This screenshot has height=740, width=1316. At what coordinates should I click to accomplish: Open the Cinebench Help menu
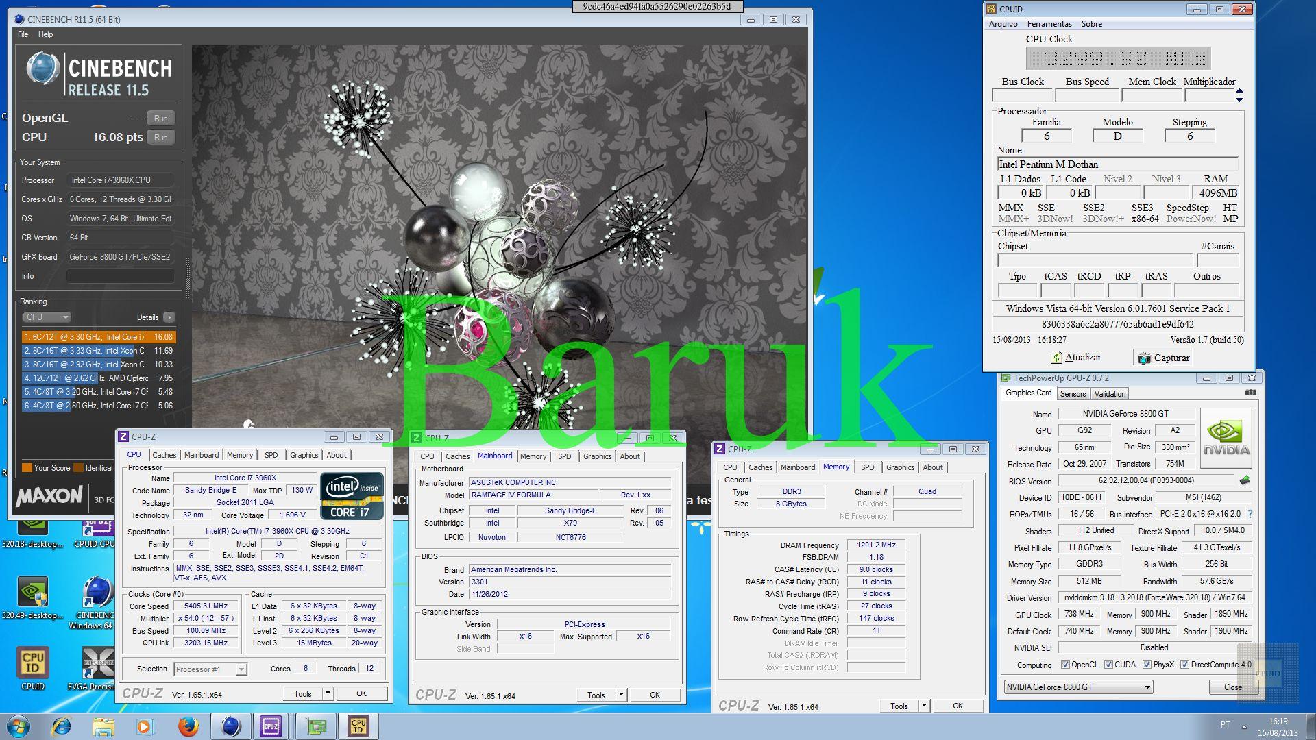(45, 34)
